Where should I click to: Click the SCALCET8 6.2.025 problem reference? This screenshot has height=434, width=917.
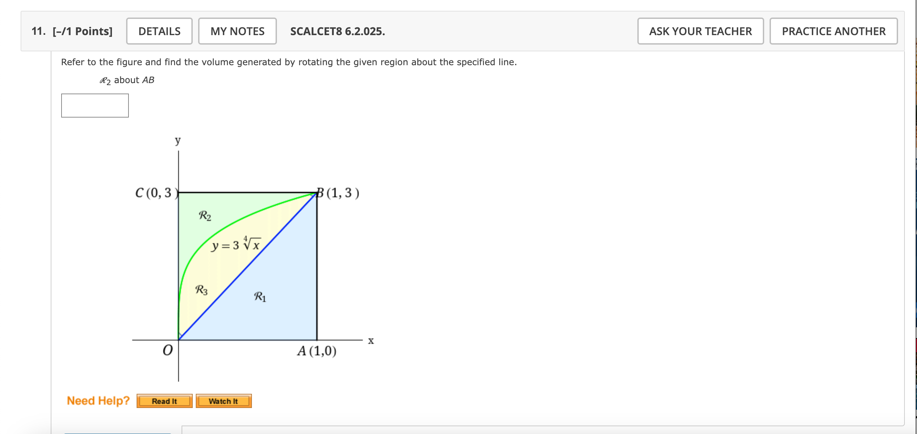[x=337, y=32]
